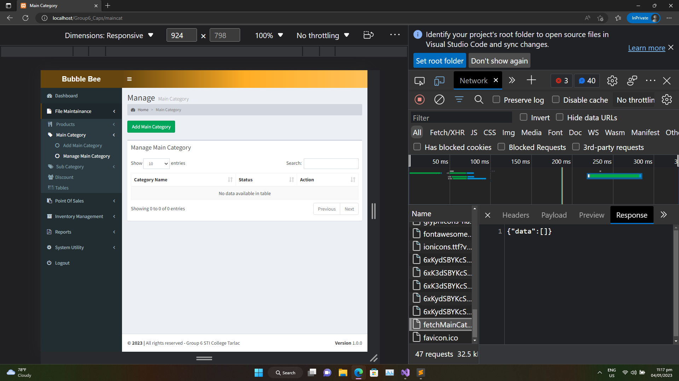Click the Inventory Management sidebar icon
The width and height of the screenshot is (679, 381).
[50, 216]
